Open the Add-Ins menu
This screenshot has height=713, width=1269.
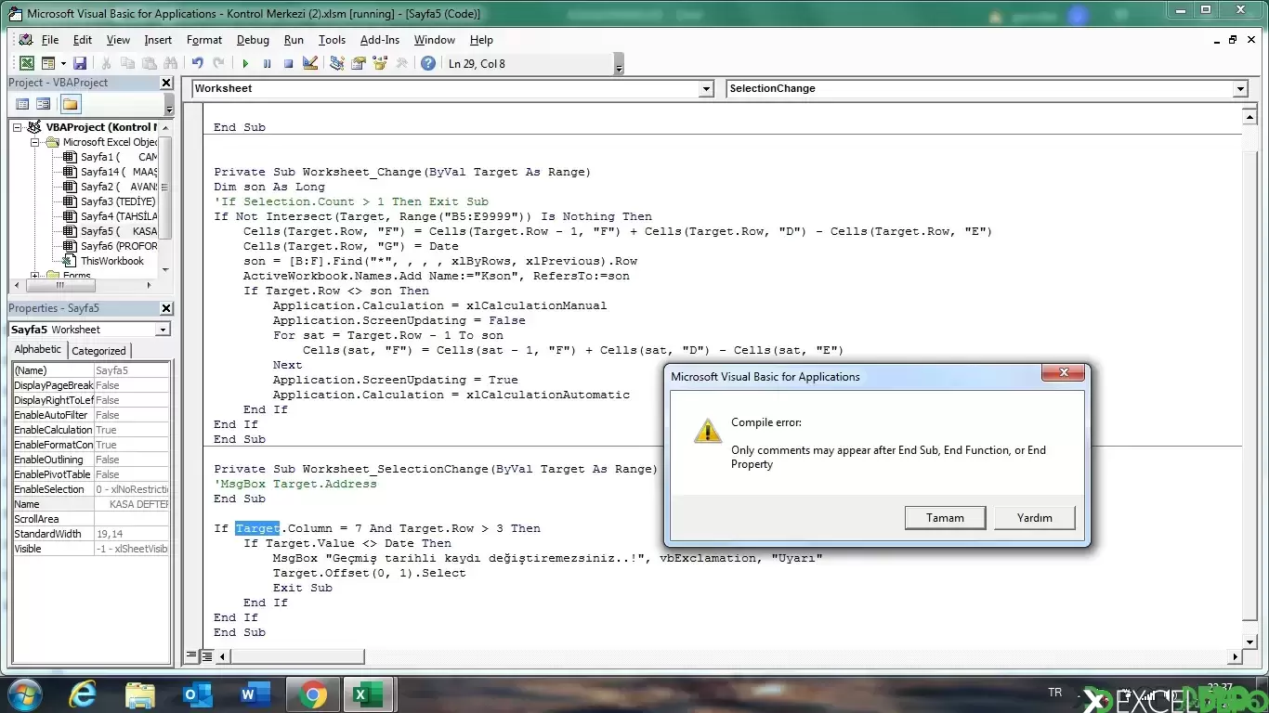380,40
